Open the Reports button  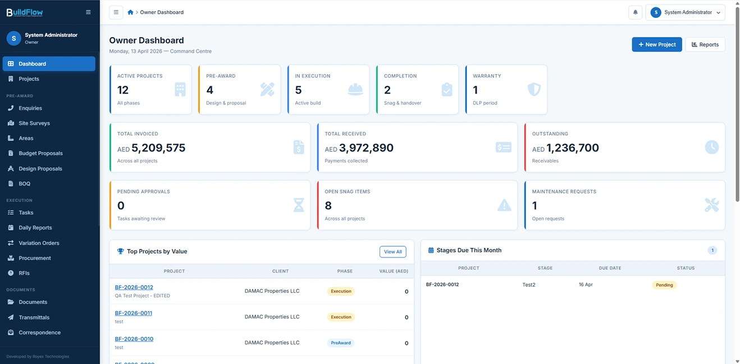click(x=705, y=44)
